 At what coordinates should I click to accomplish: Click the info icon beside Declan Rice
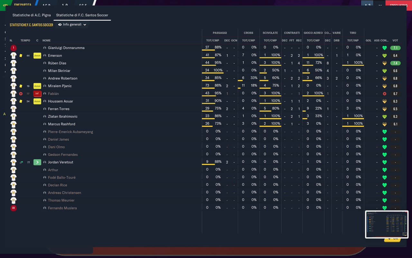pyautogui.click(x=45, y=185)
